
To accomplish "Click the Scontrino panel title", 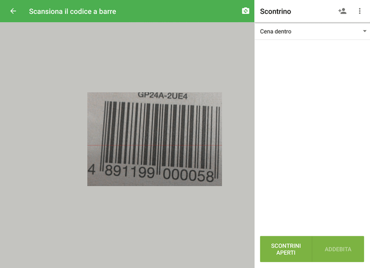I will tap(275, 11).
